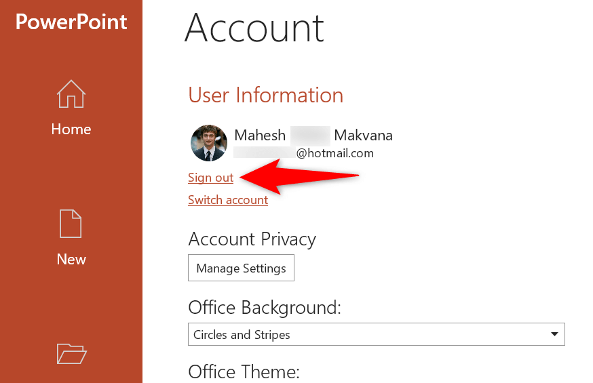The image size is (593, 383).
Task: Click the Account Privacy heading
Action: pos(252,239)
